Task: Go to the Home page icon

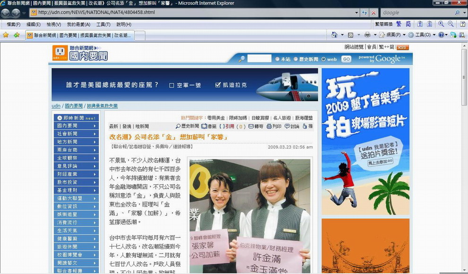Action: (334, 35)
